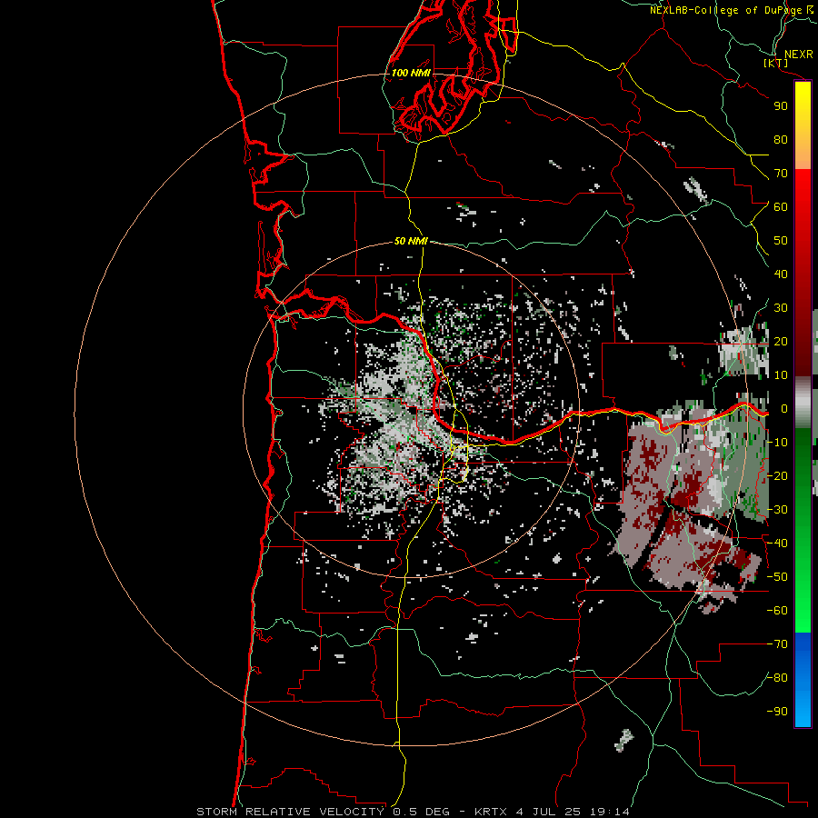Click the -10 scale label
This screenshot has width=818, height=818.
point(777,443)
